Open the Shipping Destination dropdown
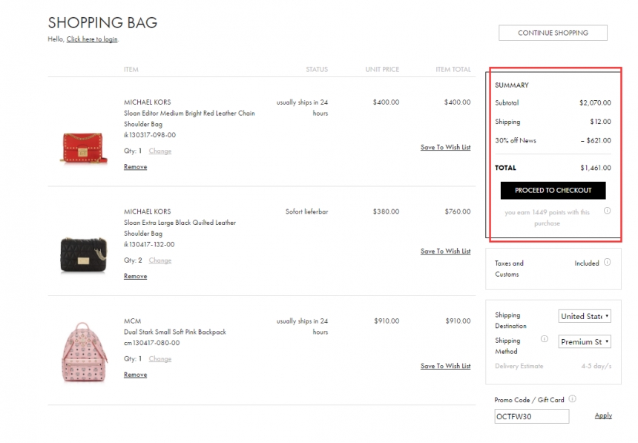The width and height of the screenshot is (638, 443). (x=585, y=316)
